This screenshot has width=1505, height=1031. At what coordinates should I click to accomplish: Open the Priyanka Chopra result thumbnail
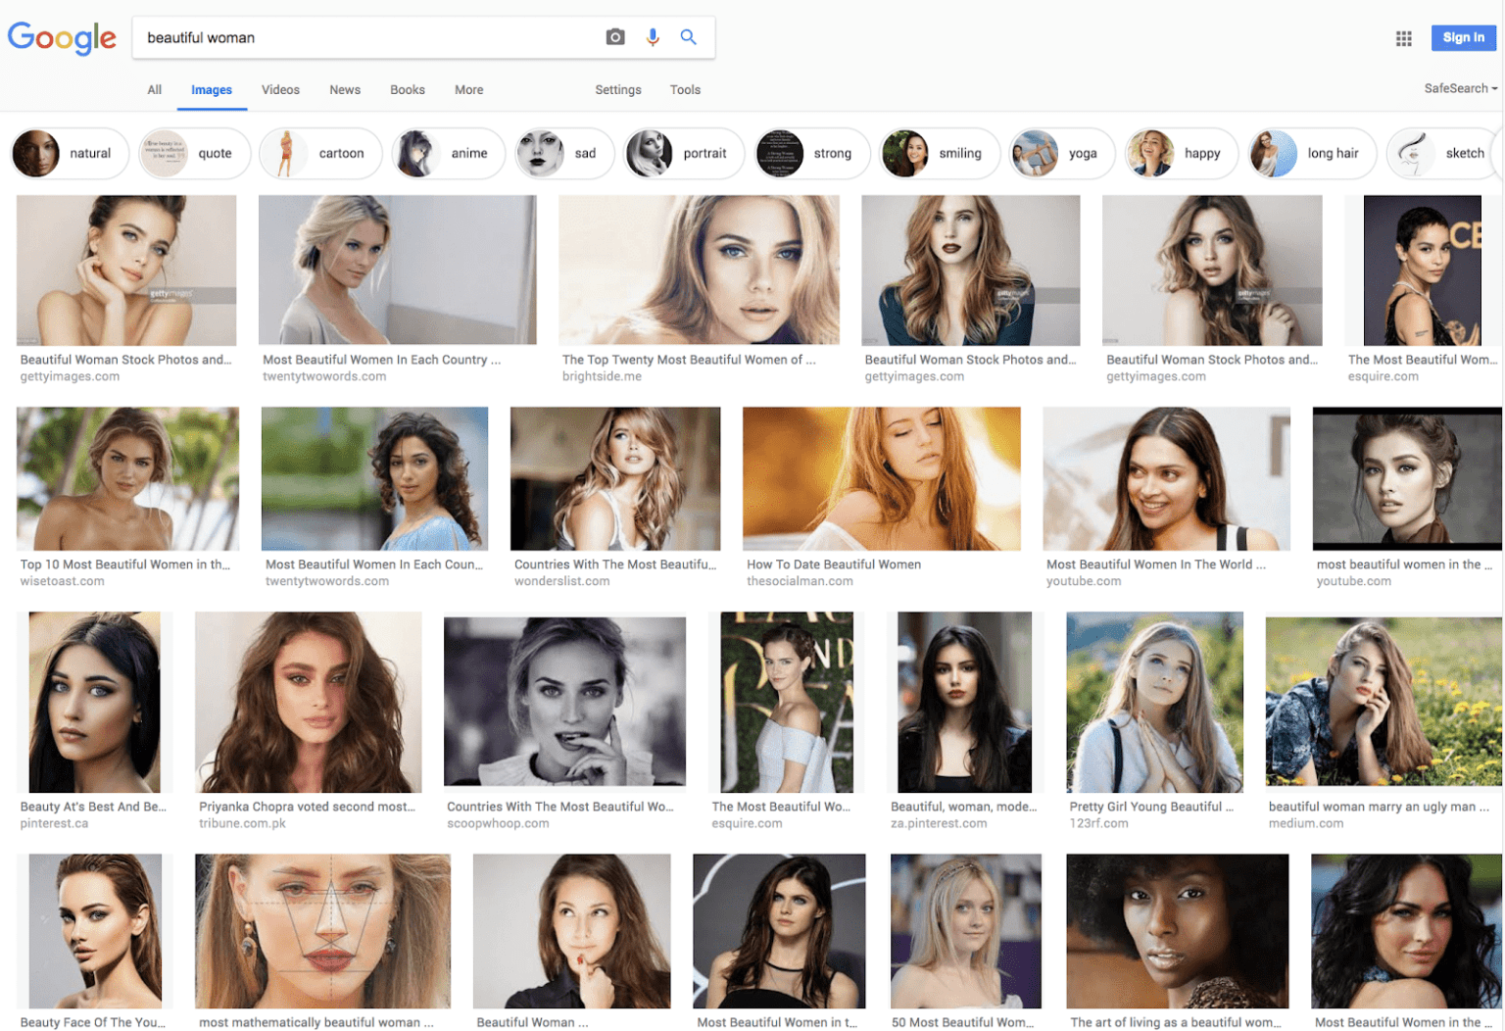coord(308,702)
